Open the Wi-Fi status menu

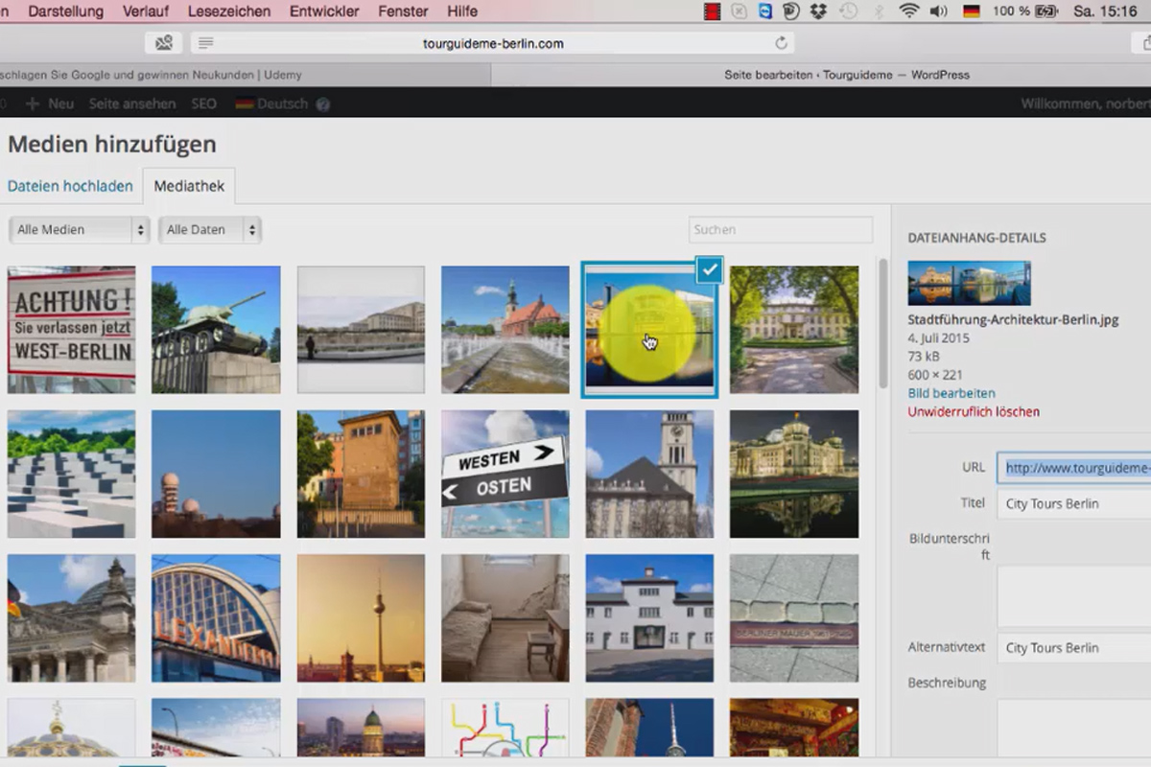(x=908, y=12)
